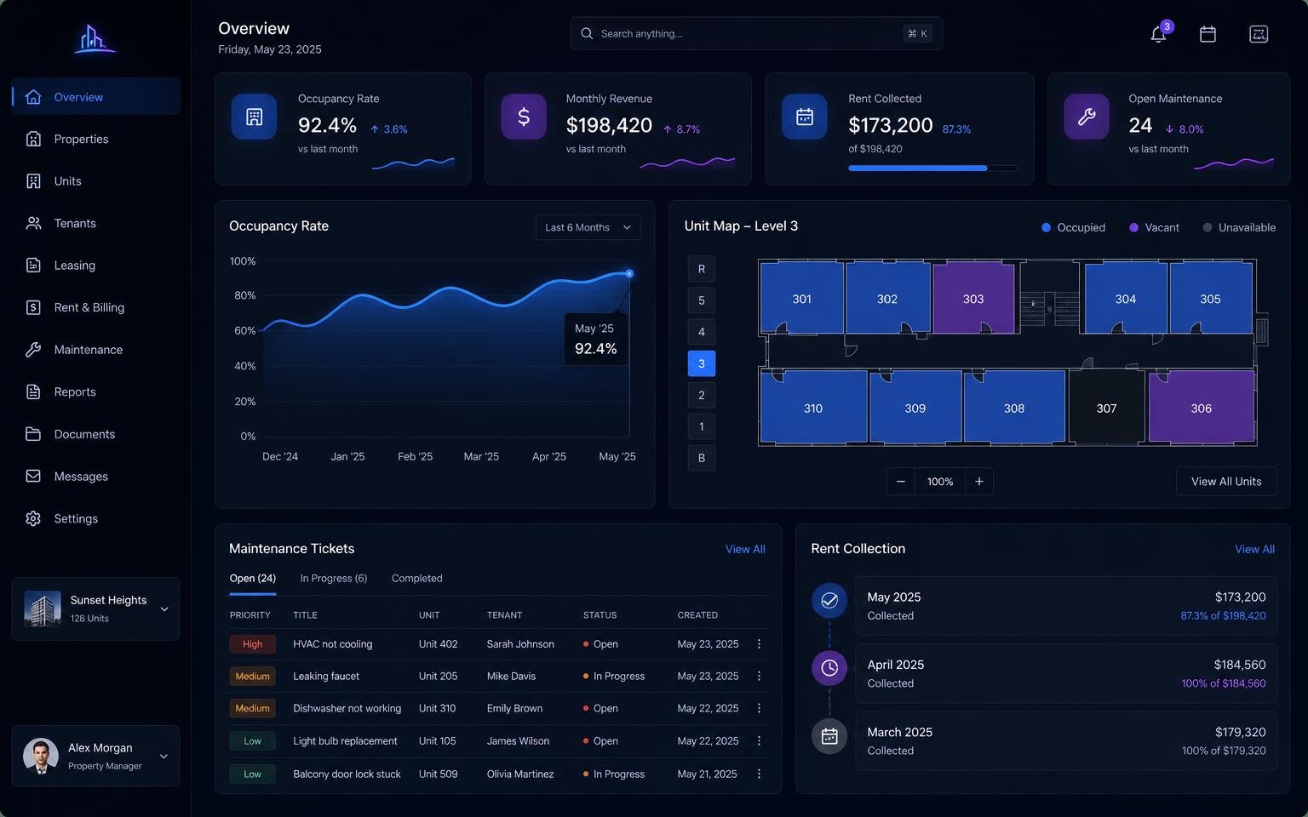1308x817 pixels.
Task: Select floor B in the level selector
Action: pos(702,458)
